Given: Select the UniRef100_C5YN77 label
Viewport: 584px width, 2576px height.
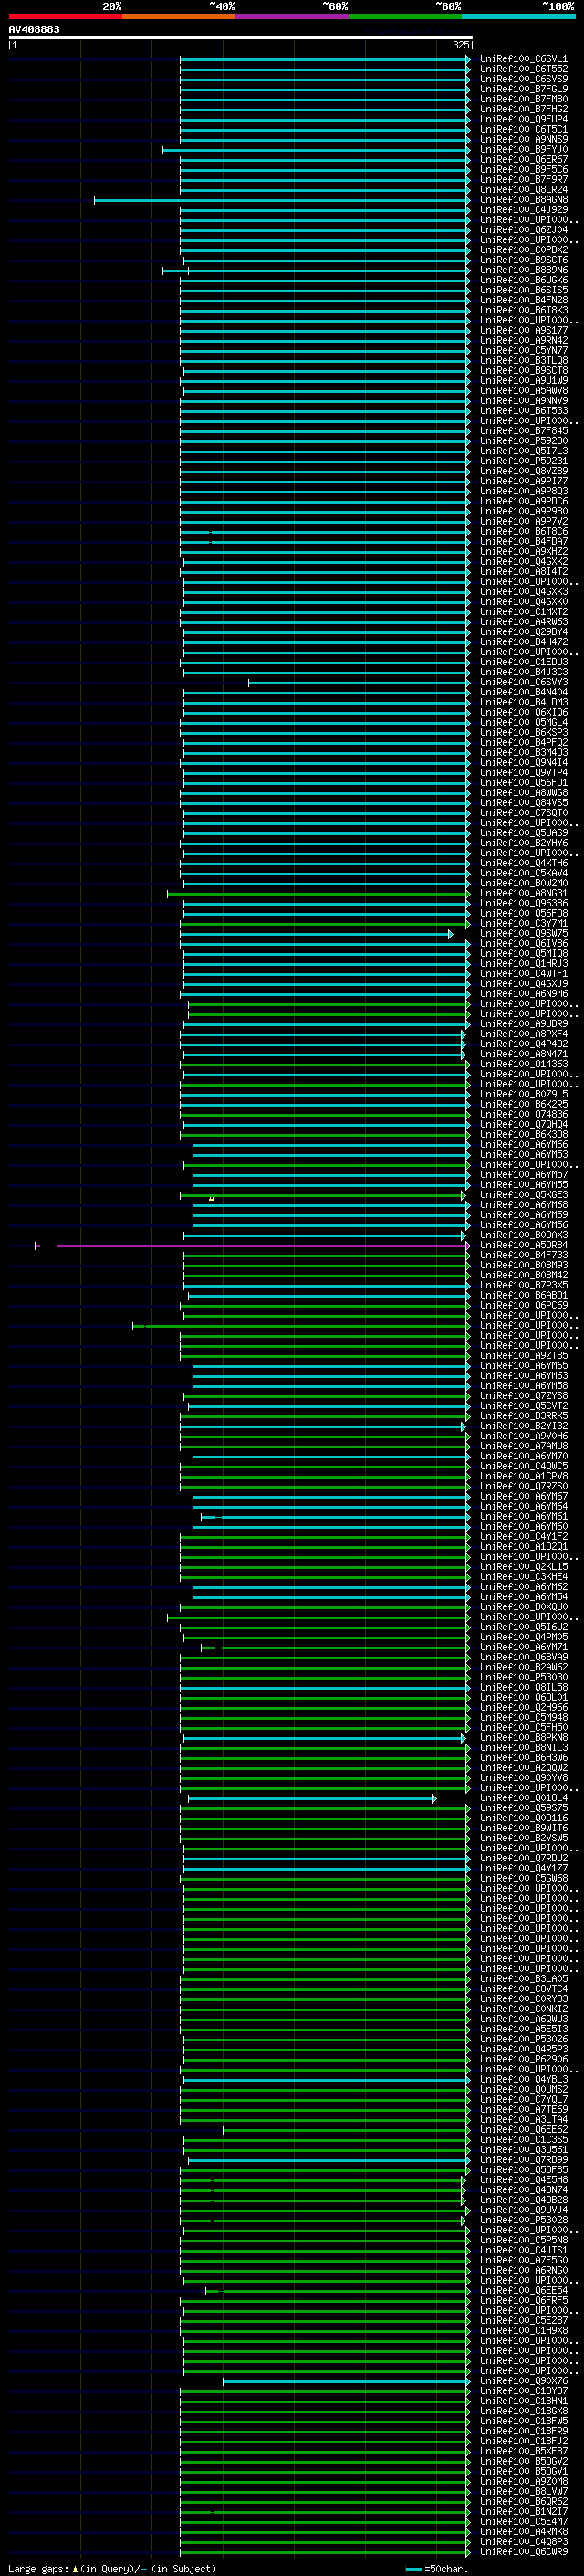Looking at the screenshot, I should coord(523,350).
